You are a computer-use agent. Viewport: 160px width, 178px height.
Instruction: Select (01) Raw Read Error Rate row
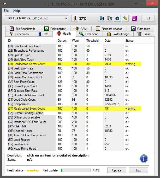74,46
